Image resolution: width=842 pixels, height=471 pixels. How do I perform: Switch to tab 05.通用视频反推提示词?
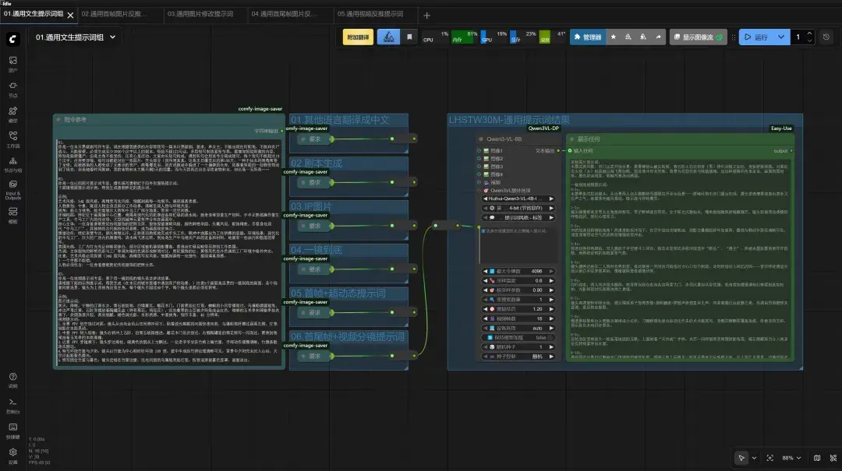pos(370,14)
